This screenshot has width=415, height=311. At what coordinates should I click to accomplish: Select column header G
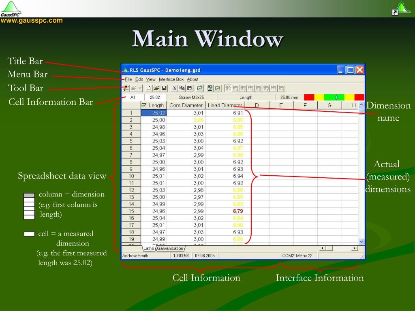(x=329, y=105)
